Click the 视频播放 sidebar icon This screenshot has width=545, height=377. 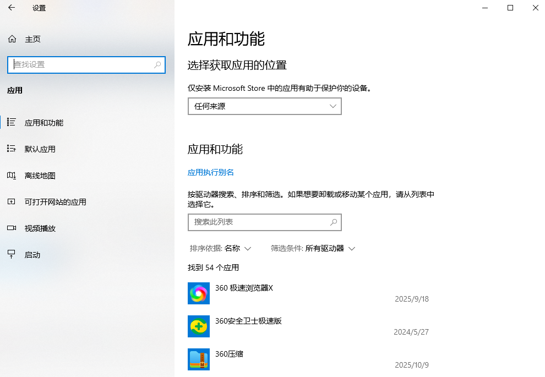pos(12,228)
